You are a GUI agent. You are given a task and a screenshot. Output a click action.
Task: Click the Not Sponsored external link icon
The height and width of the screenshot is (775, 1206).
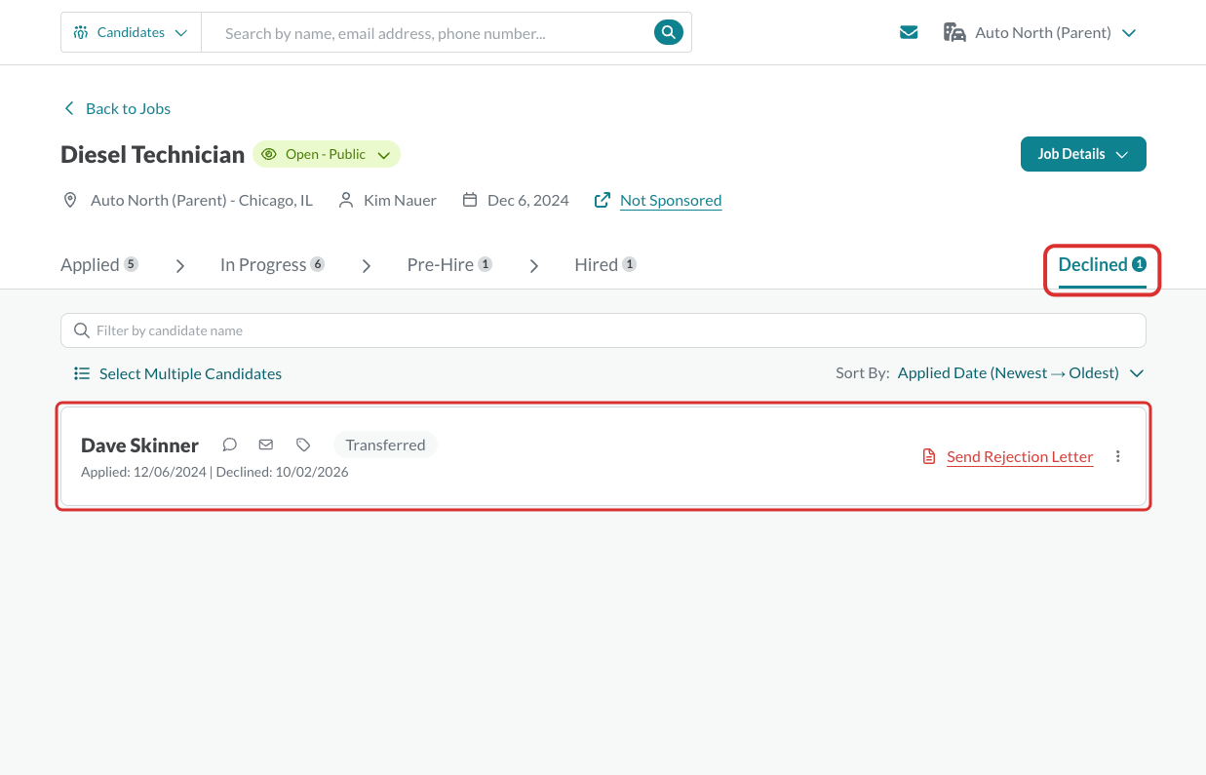click(603, 200)
